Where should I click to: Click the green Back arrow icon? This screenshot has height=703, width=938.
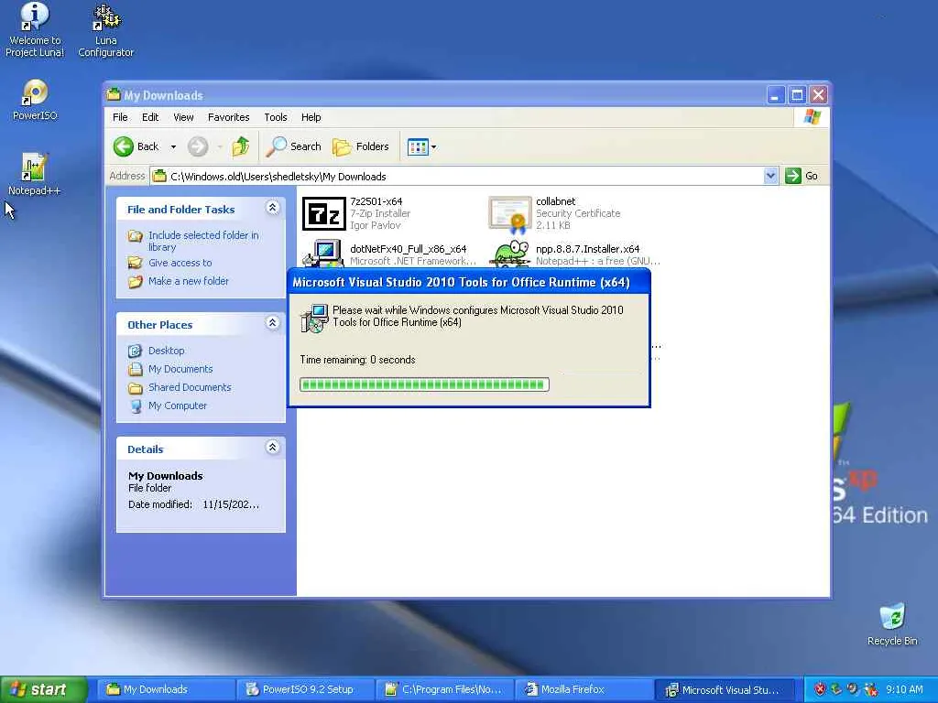tap(124, 146)
